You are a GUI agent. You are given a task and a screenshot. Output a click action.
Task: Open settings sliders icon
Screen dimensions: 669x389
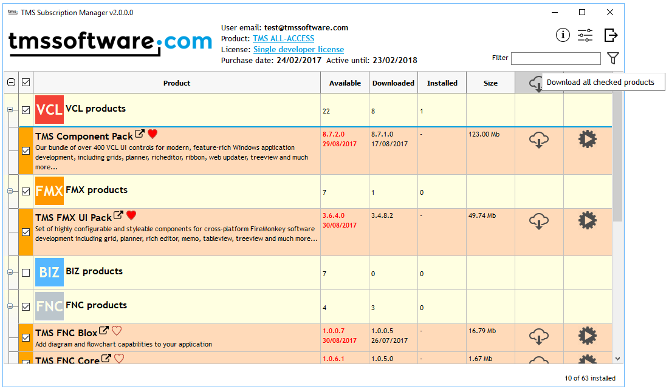(585, 35)
